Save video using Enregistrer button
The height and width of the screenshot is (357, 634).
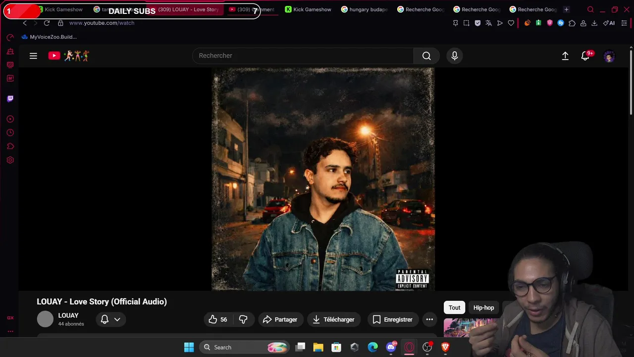[393, 319]
